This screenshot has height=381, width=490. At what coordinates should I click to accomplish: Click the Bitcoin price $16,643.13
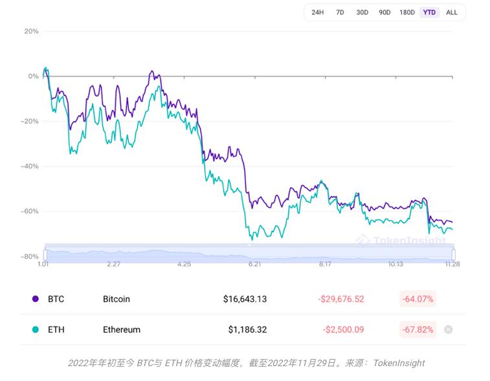tap(245, 299)
